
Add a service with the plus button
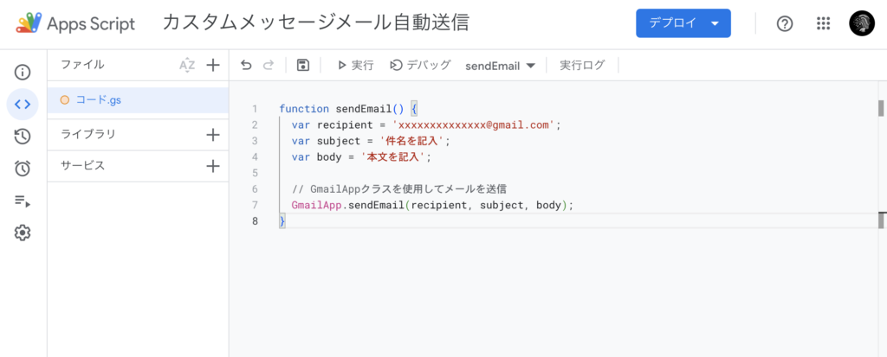pyautogui.click(x=213, y=166)
